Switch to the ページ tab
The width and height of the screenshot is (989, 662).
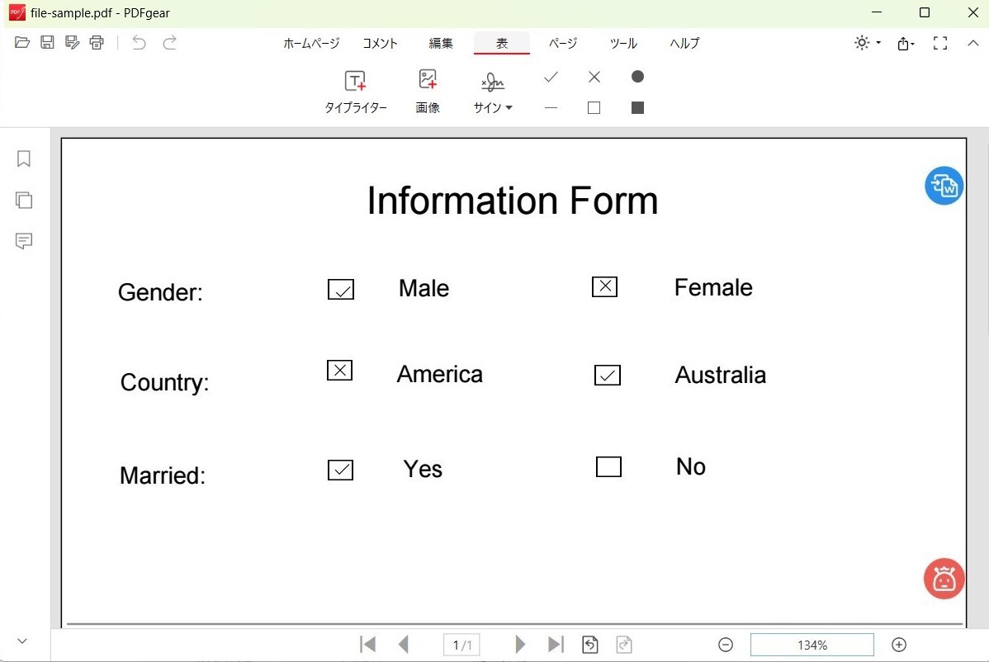point(562,43)
